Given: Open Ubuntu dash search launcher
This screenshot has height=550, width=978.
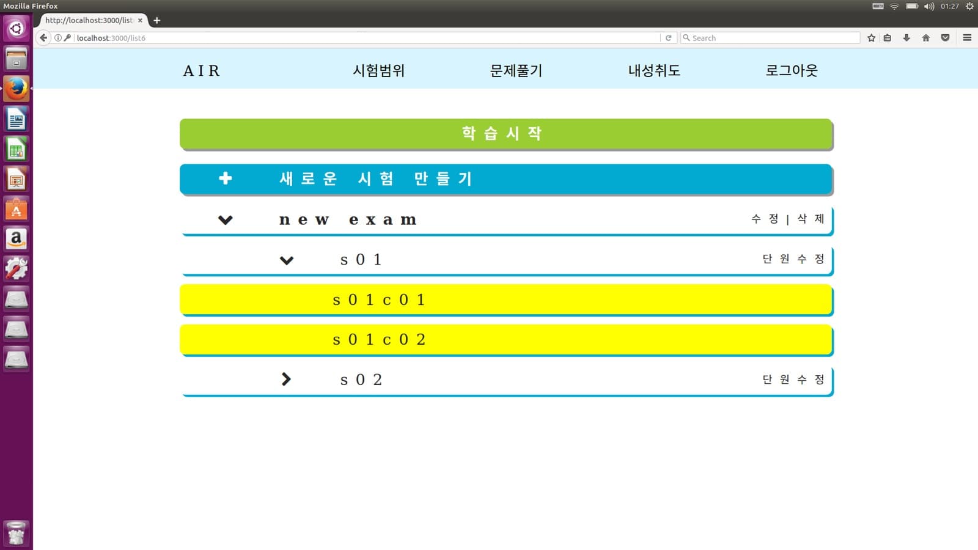Looking at the screenshot, I should pyautogui.click(x=17, y=29).
